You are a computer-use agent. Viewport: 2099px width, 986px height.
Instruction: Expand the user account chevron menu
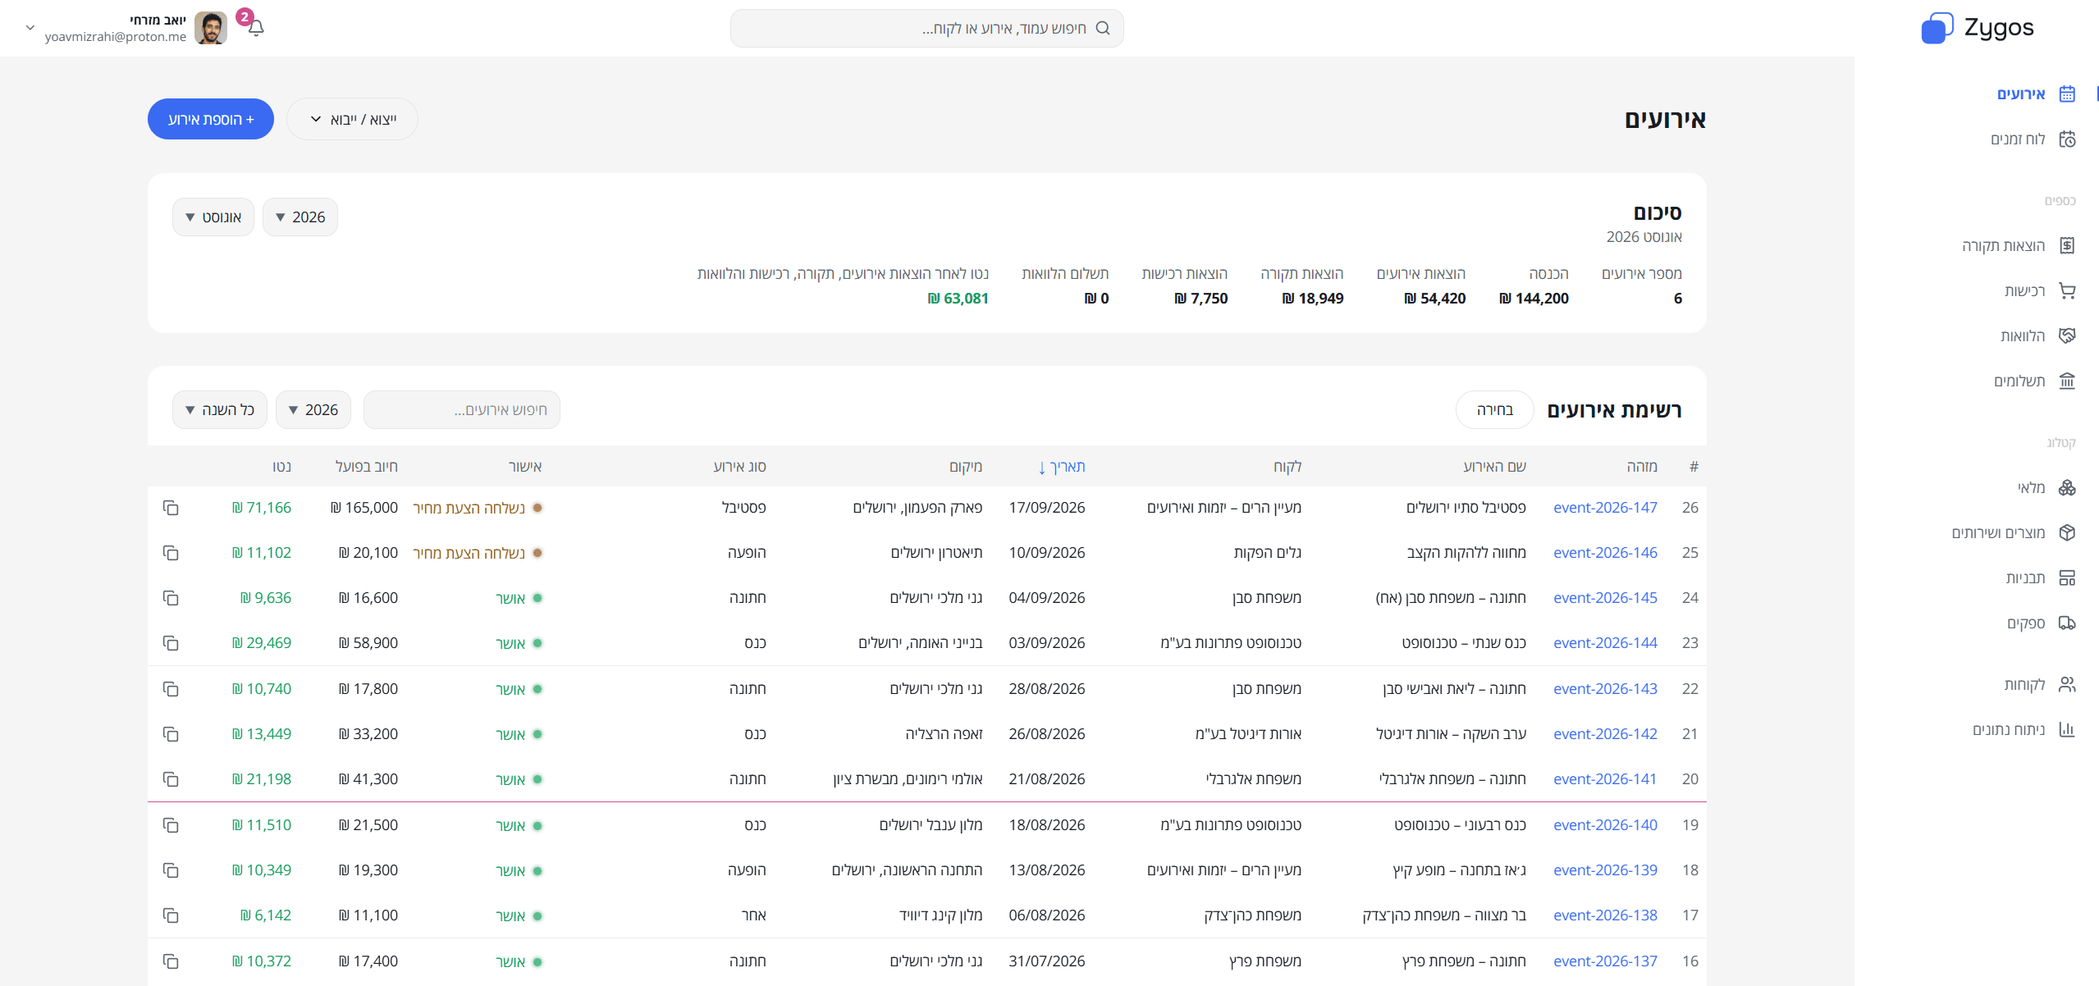[30, 28]
